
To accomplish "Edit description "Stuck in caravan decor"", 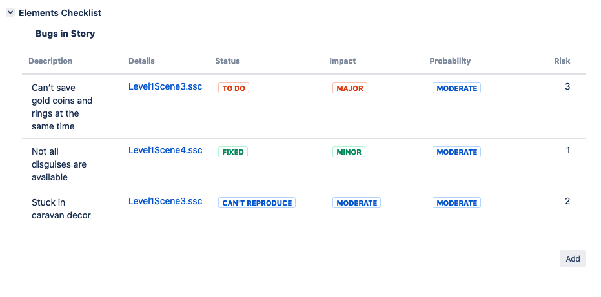I will (61, 209).
